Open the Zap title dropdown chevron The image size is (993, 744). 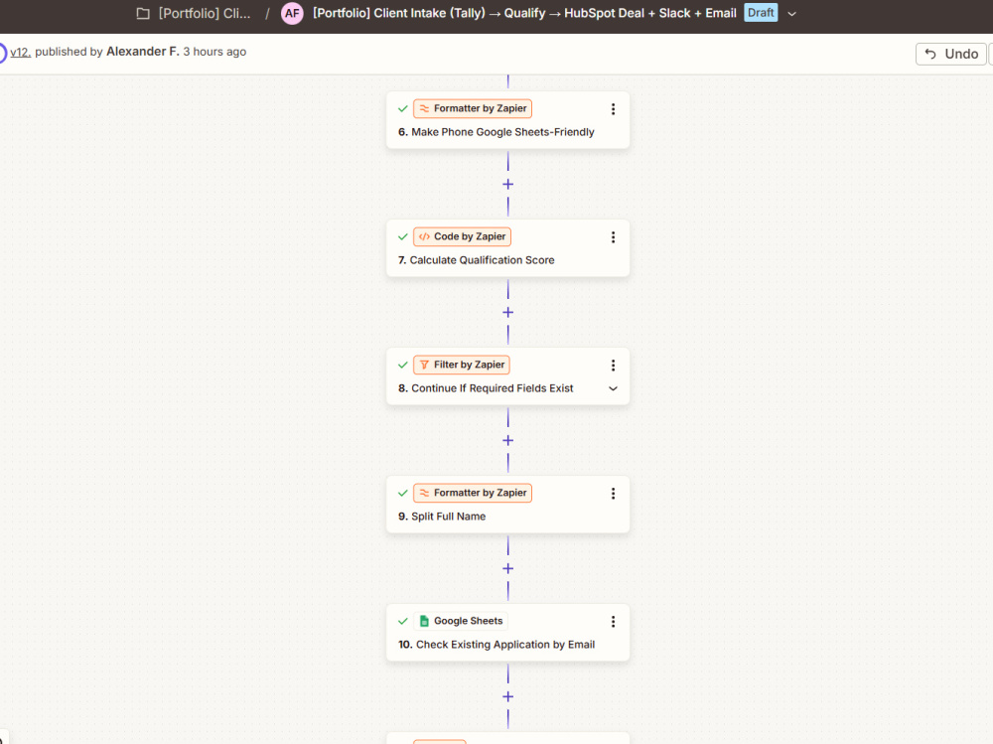(x=791, y=13)
